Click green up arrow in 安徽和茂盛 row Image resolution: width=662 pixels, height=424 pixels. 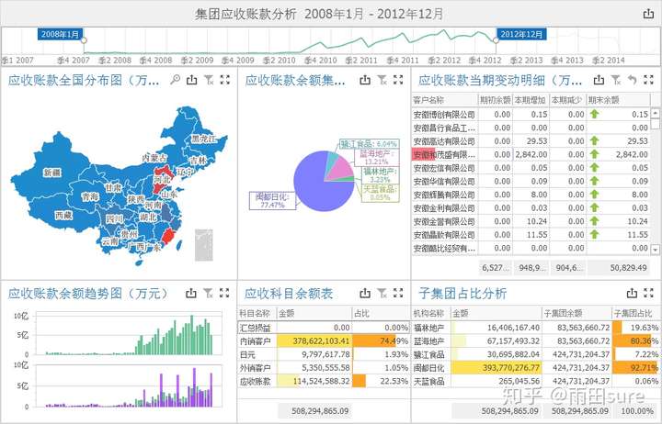point(595,154)
